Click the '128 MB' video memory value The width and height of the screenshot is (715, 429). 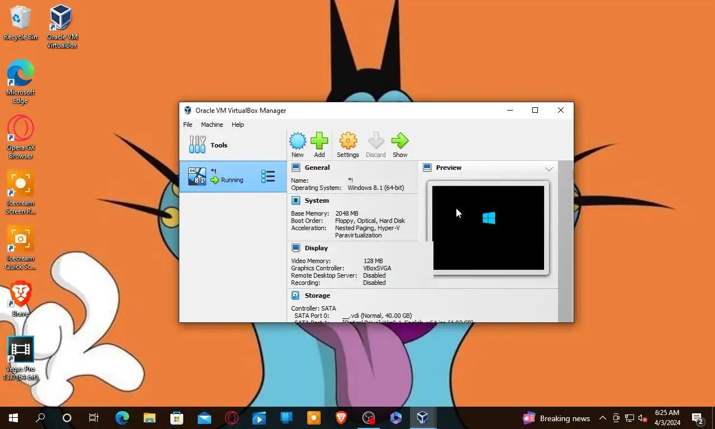(373, 261)
